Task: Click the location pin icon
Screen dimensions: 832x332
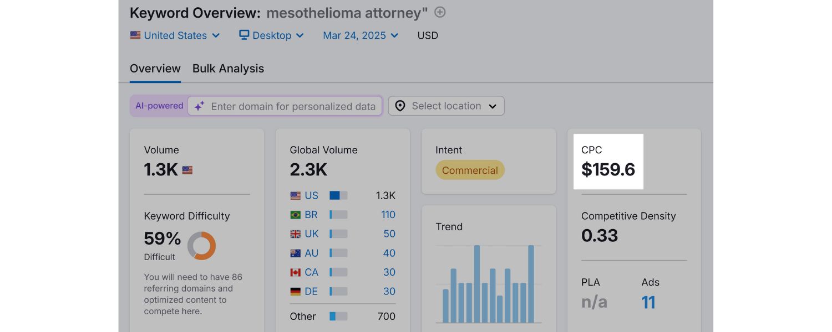Action: click(400, 106)
